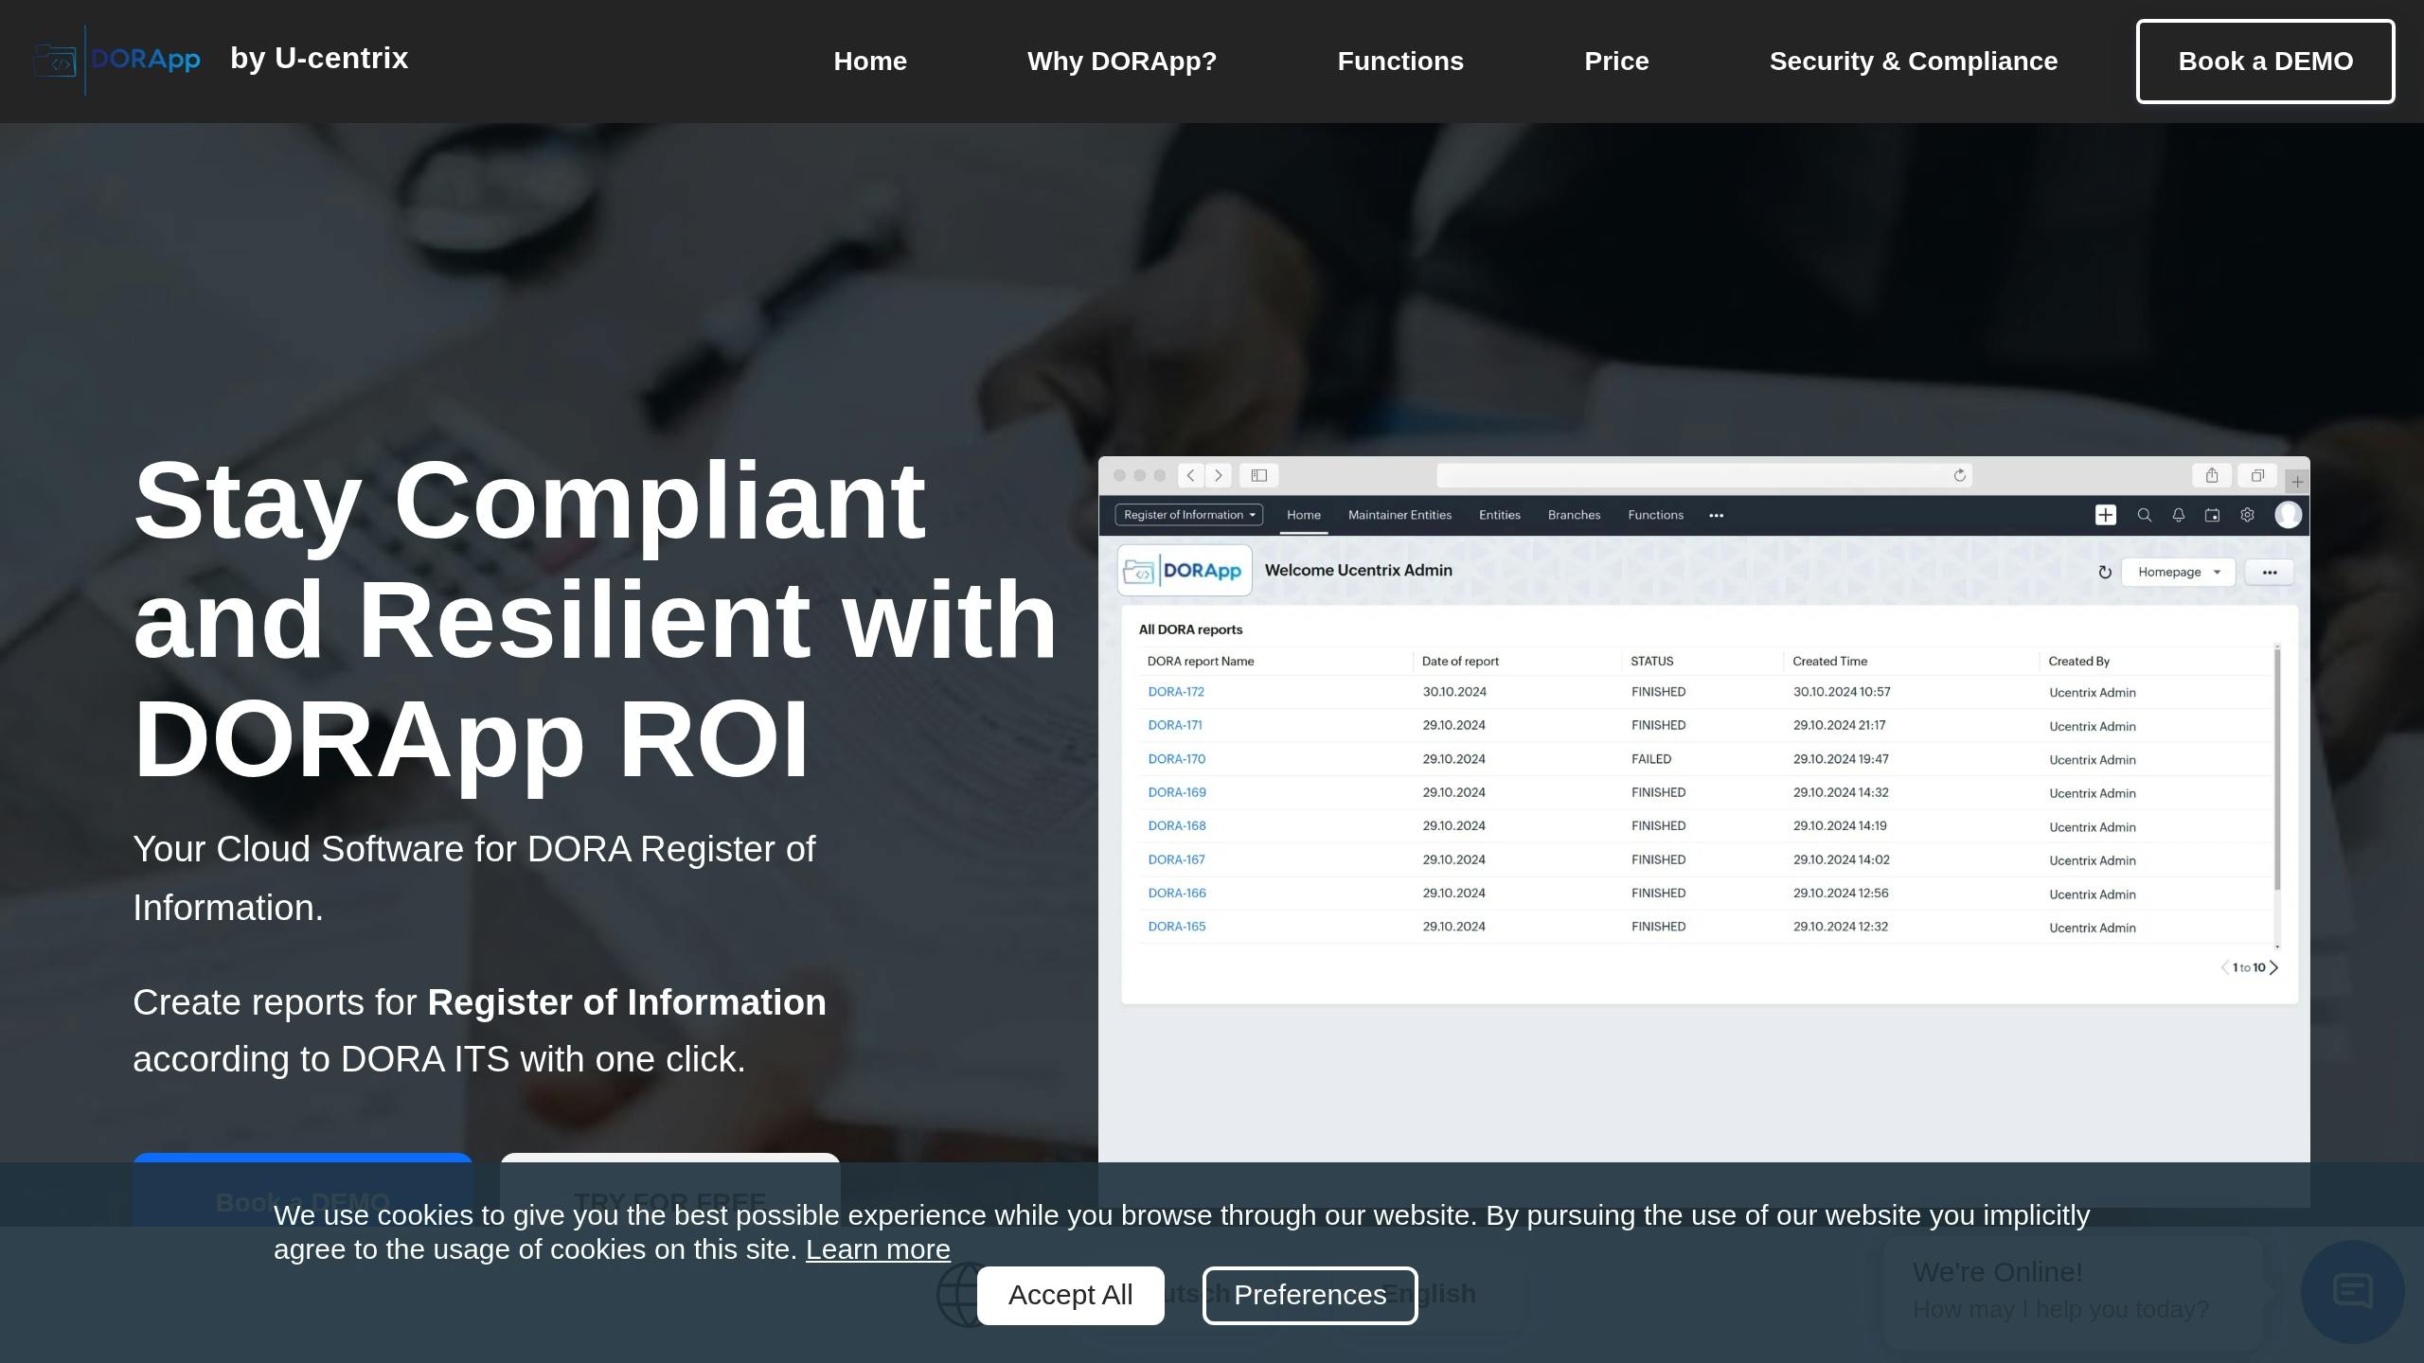Open cookie Preferences
The width and height of the screenshot is (2424, 1363).
click(1310, 1295)
